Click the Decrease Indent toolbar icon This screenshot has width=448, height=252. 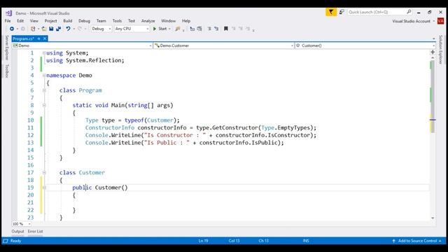(209, 29)
